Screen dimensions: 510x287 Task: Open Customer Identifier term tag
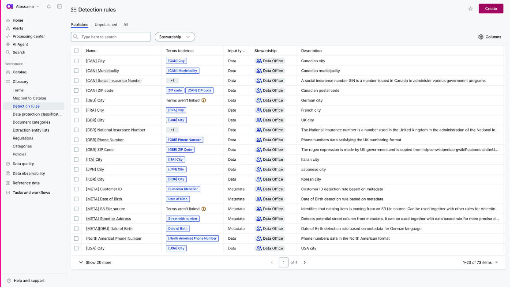tap(183, 189)
